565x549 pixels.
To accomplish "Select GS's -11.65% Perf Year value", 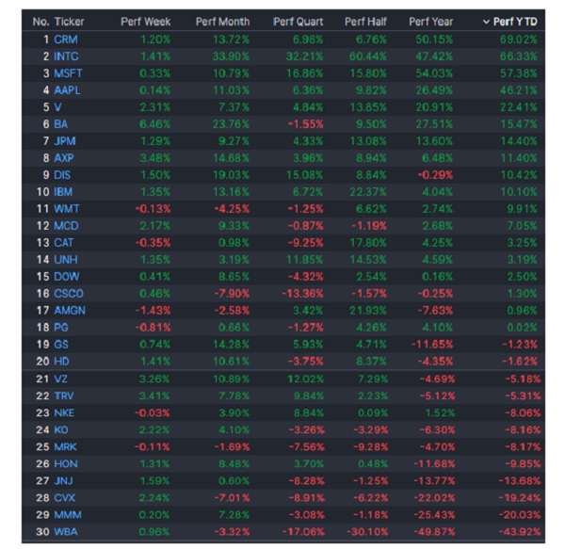I will point(432,344).
